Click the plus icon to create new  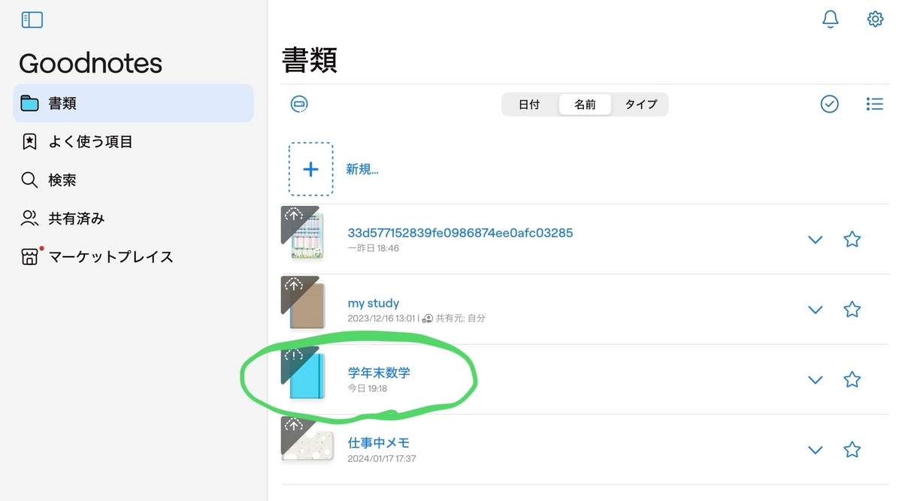pyautogui.click(x=310, y=169)
